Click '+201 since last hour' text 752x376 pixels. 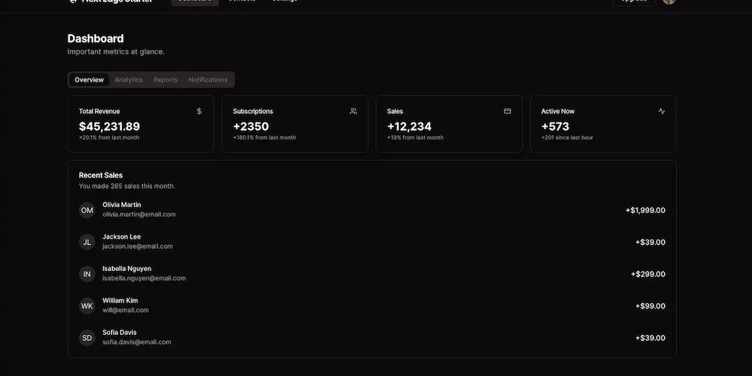[568, 137]
